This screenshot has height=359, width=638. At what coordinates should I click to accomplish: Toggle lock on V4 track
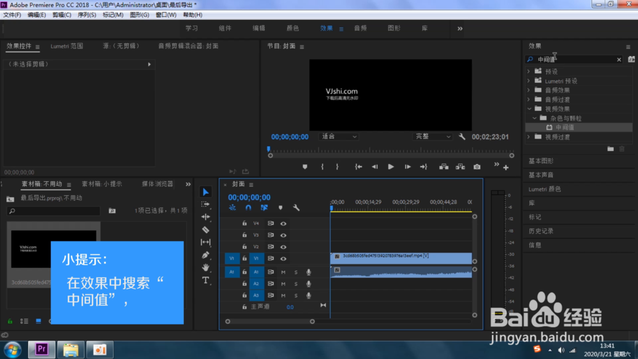point(244,223)
